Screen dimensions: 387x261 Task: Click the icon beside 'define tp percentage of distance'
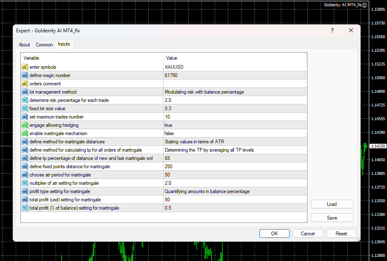point(25,158)
